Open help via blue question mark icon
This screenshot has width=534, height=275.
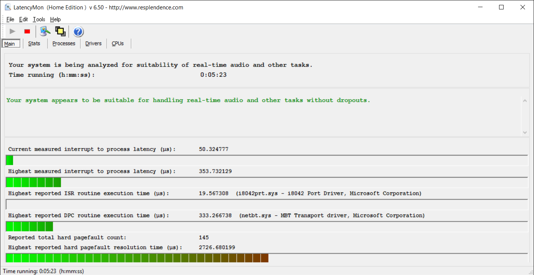[x=78, y=32]
